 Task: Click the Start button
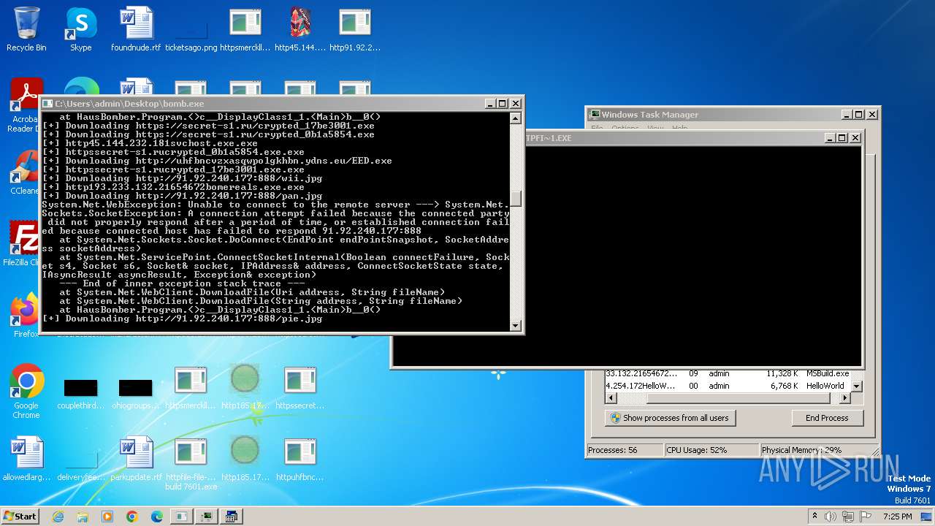tap(20, 517)
